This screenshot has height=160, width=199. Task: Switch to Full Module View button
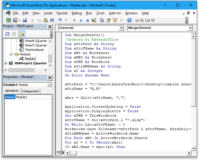click(63, 152)
